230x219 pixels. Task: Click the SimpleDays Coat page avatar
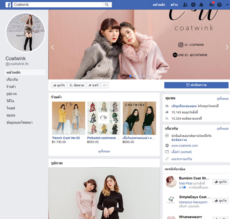(171, 200)
